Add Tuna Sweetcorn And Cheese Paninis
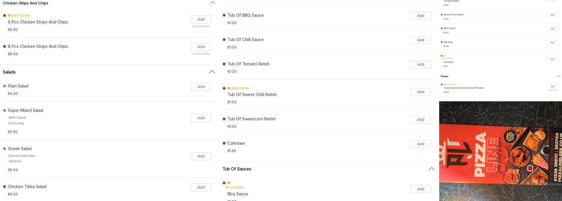This screenshot has height=201, width=562. coord(552,87)
